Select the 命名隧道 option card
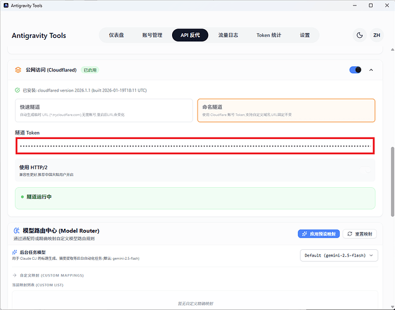This screenshot has height=310, width=395. coord(286,110)
